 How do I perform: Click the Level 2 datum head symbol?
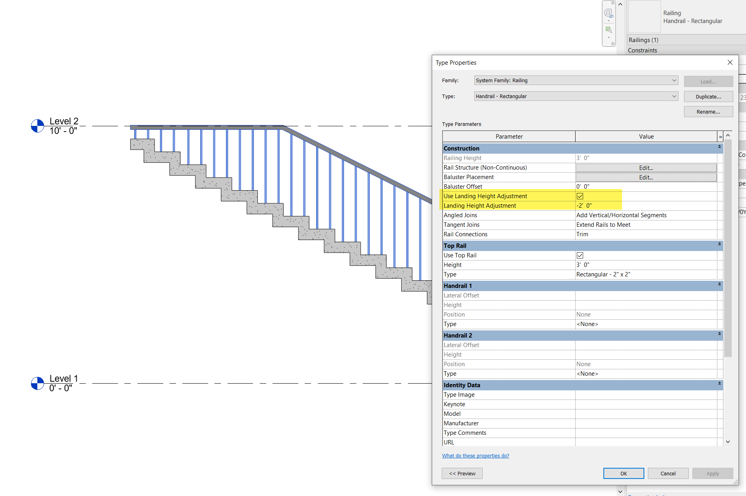[37, 126]
